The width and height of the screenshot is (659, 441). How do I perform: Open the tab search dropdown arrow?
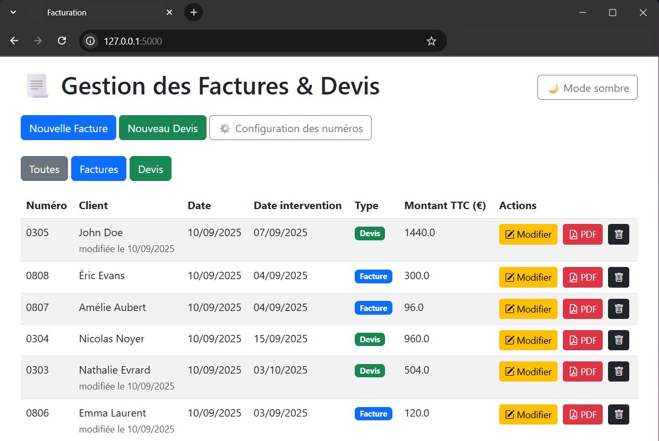pos(14,12)
